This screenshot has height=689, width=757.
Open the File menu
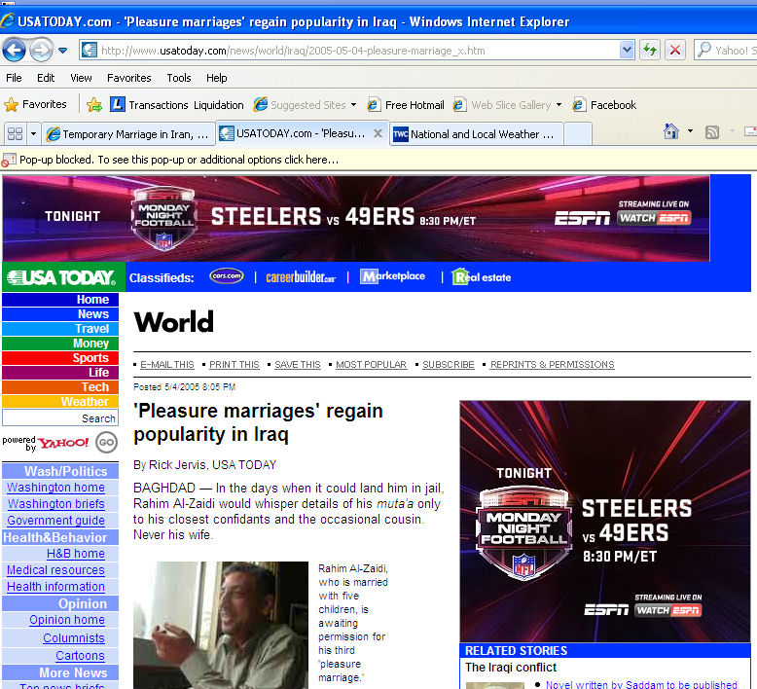(14, 78)
